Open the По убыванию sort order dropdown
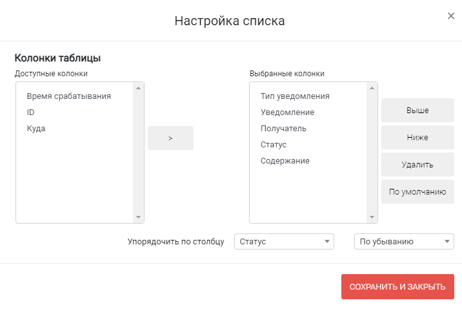This screenshot has height=309, width=462. (x=404, y=241)
